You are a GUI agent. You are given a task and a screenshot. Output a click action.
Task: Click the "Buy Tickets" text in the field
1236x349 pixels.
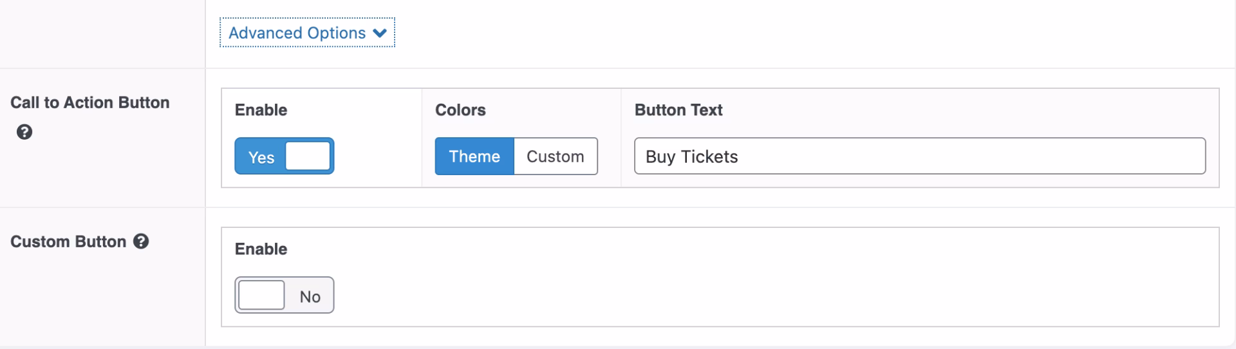click(x=691, y=156)
